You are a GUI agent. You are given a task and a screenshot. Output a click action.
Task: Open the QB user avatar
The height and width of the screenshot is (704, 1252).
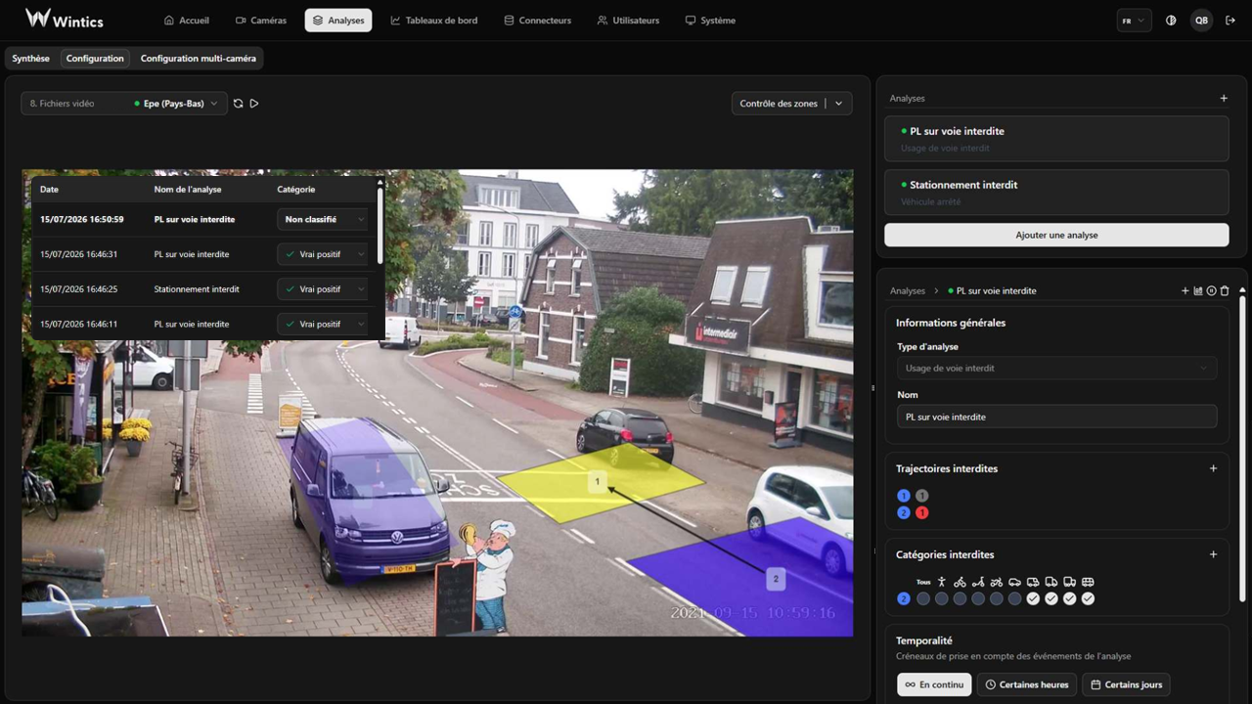pyautogui.click(x=1201, y=21)
